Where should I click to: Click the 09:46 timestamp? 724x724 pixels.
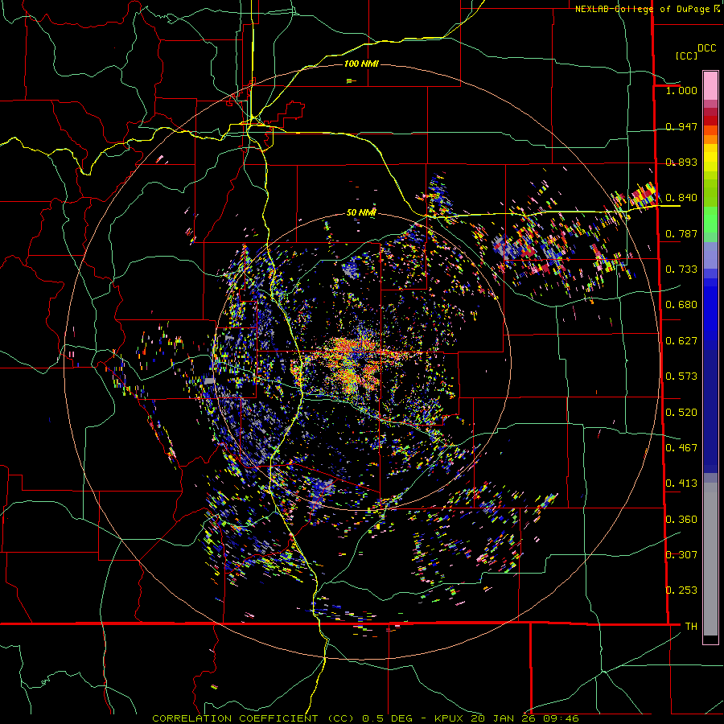click(x=560, y=718)
